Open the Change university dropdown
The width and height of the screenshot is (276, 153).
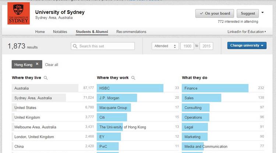pos(247,45)
